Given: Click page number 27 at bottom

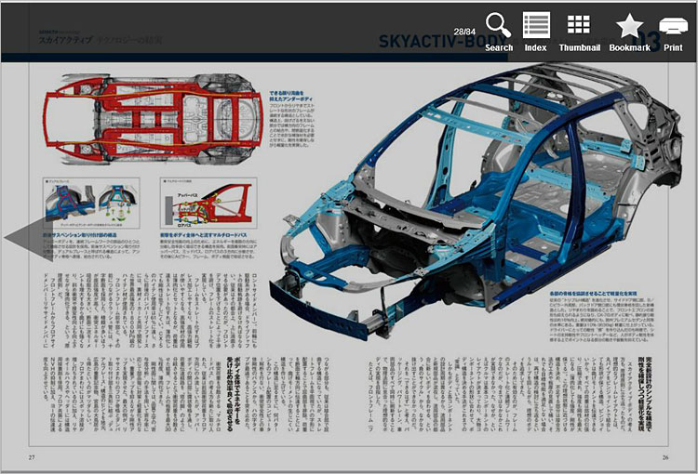Looking at the screenshot, I should click(x=32, y=457).
